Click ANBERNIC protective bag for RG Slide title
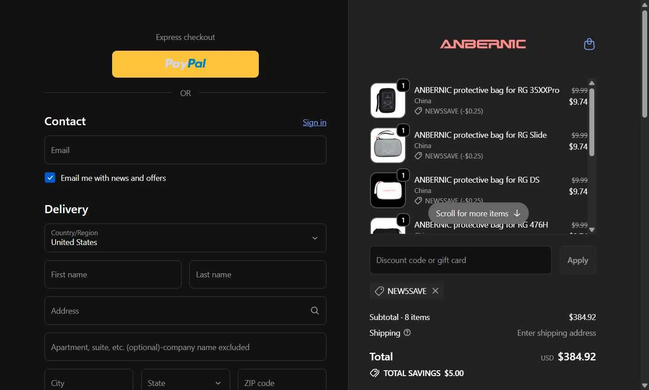This screenshot has width=649, height=390. tap(480, 135)
